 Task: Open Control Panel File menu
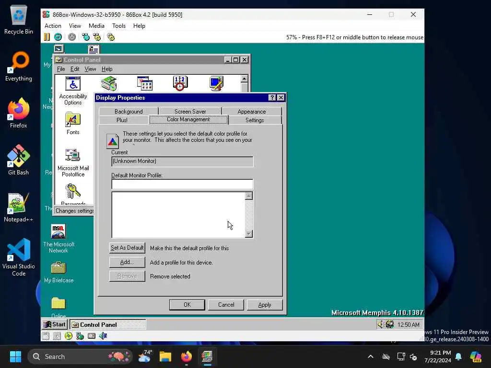pos(61,69)
